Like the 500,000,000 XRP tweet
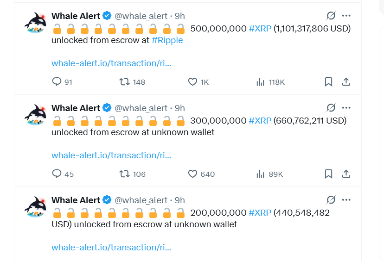The height and width of the screenshot is (261, 384). coord(193,82)
